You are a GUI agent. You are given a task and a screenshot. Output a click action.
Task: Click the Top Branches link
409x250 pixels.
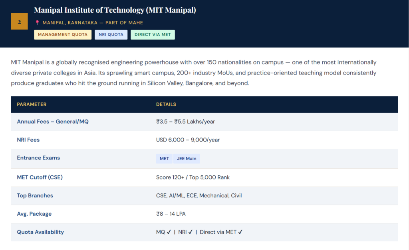[35, 195]
